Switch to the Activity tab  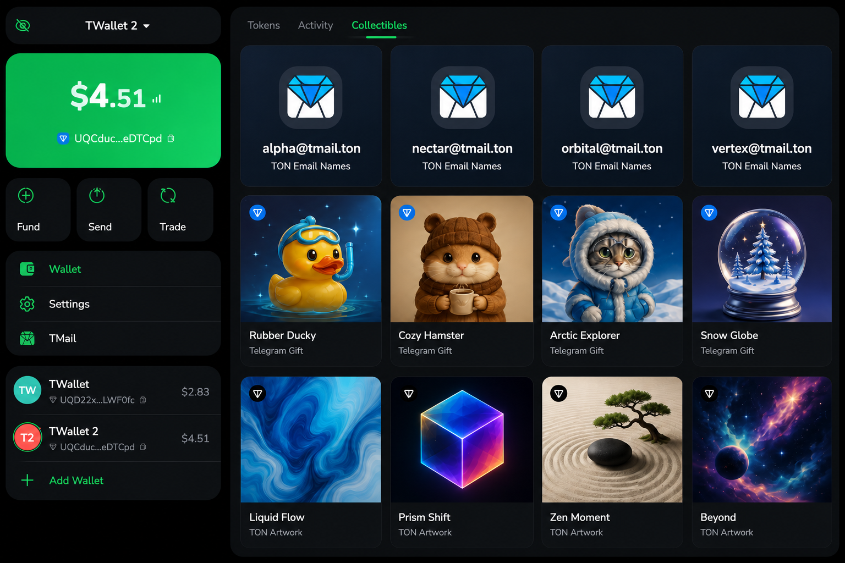pos(315,25)
